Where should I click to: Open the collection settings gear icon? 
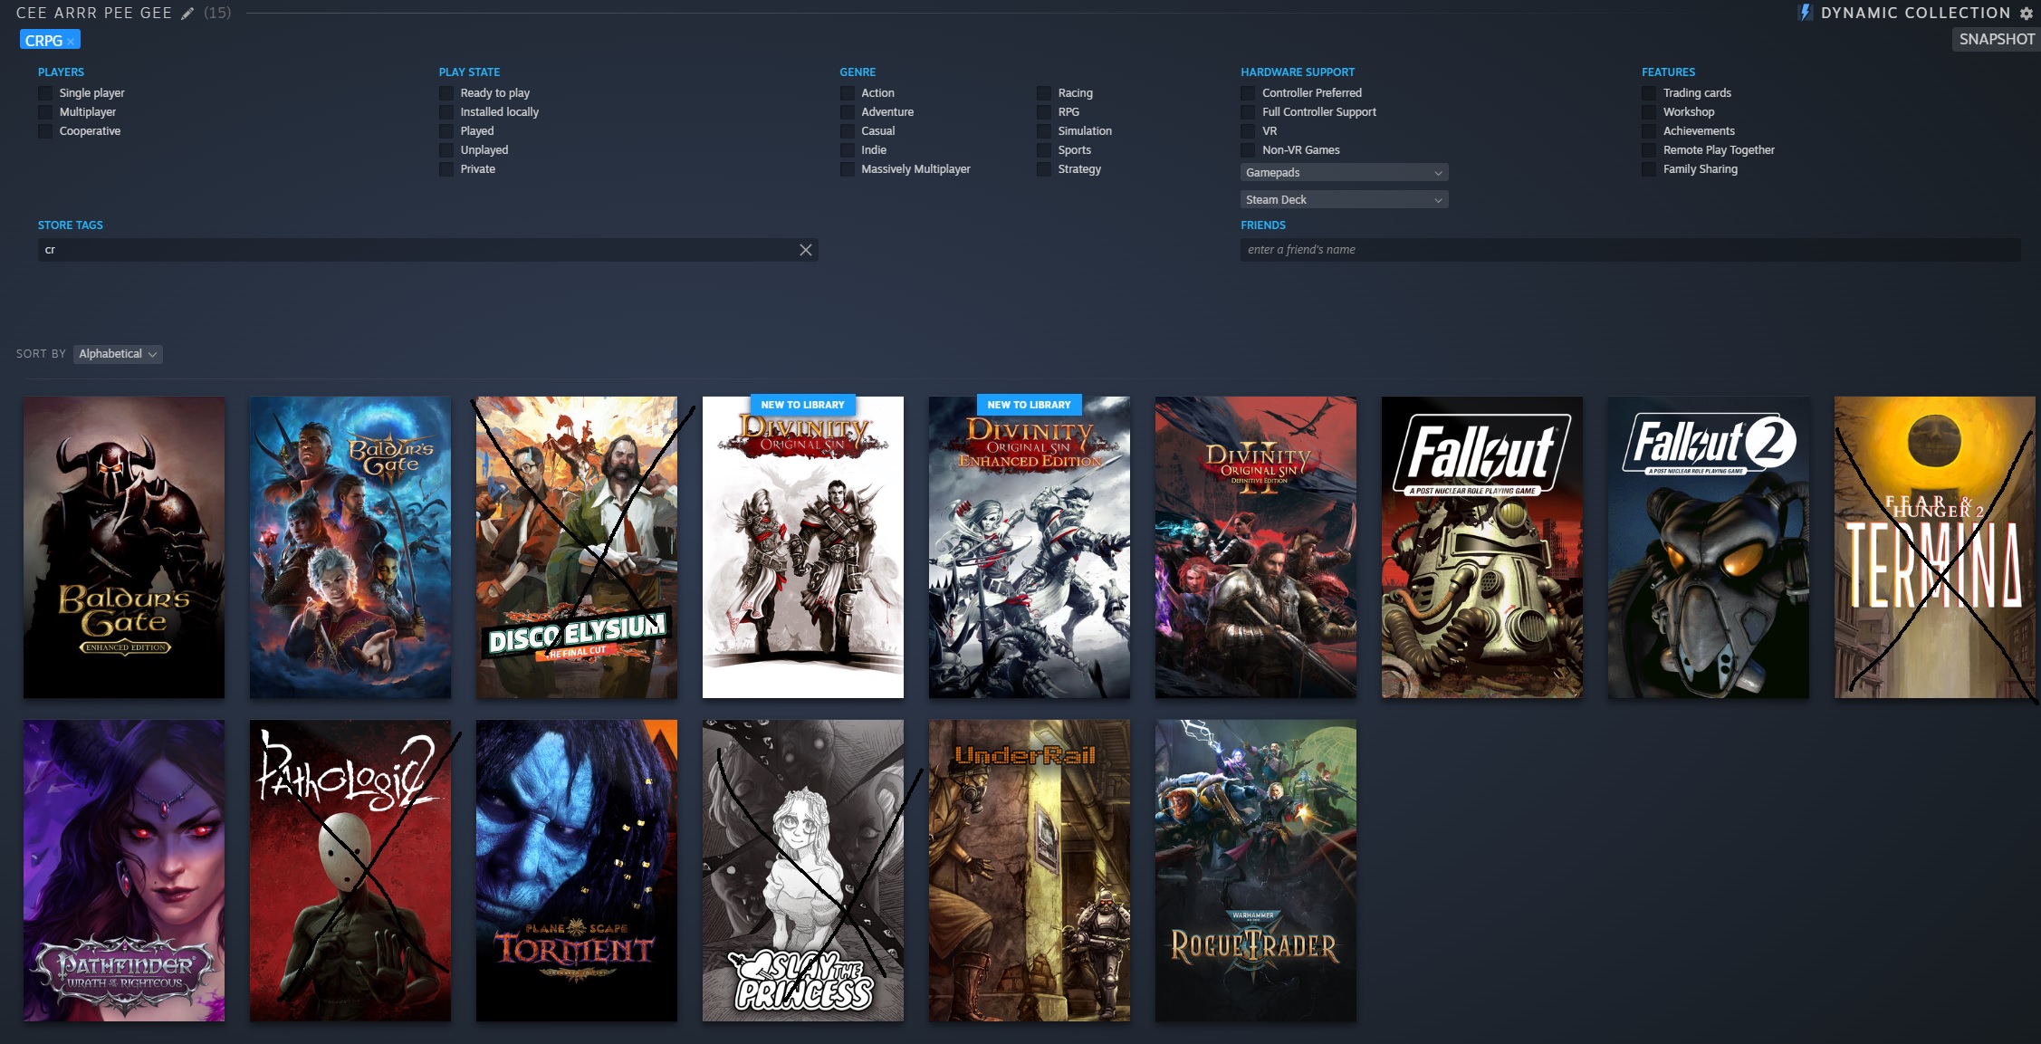pyautogui.click(x=2027, y=14)
